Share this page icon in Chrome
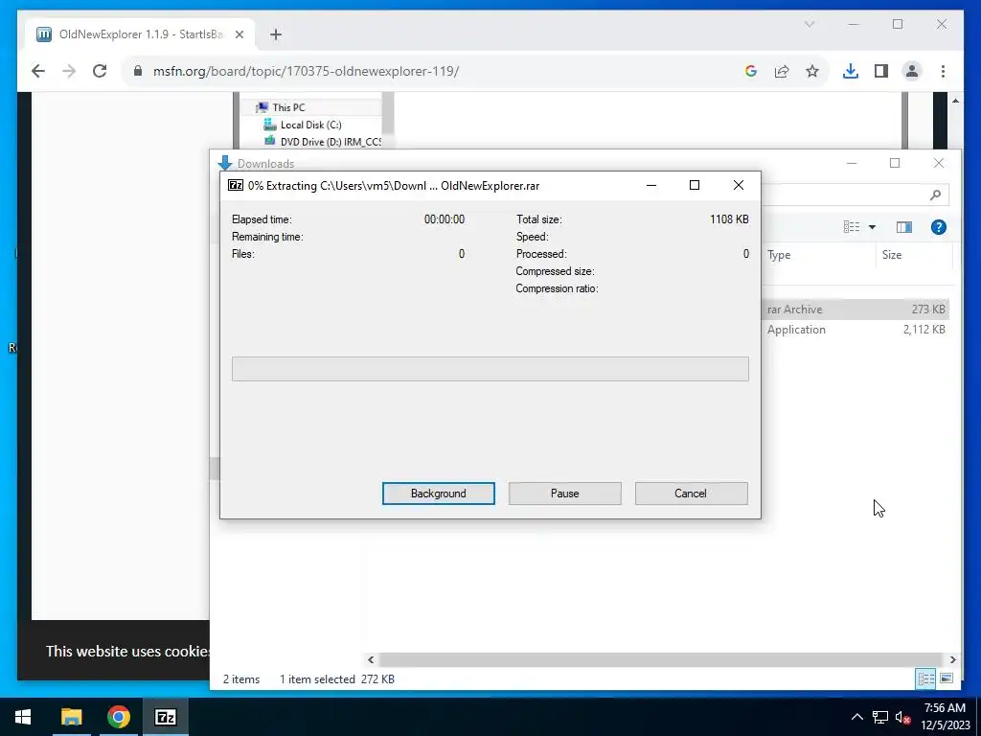981x736 pixels. pos(782,71)
